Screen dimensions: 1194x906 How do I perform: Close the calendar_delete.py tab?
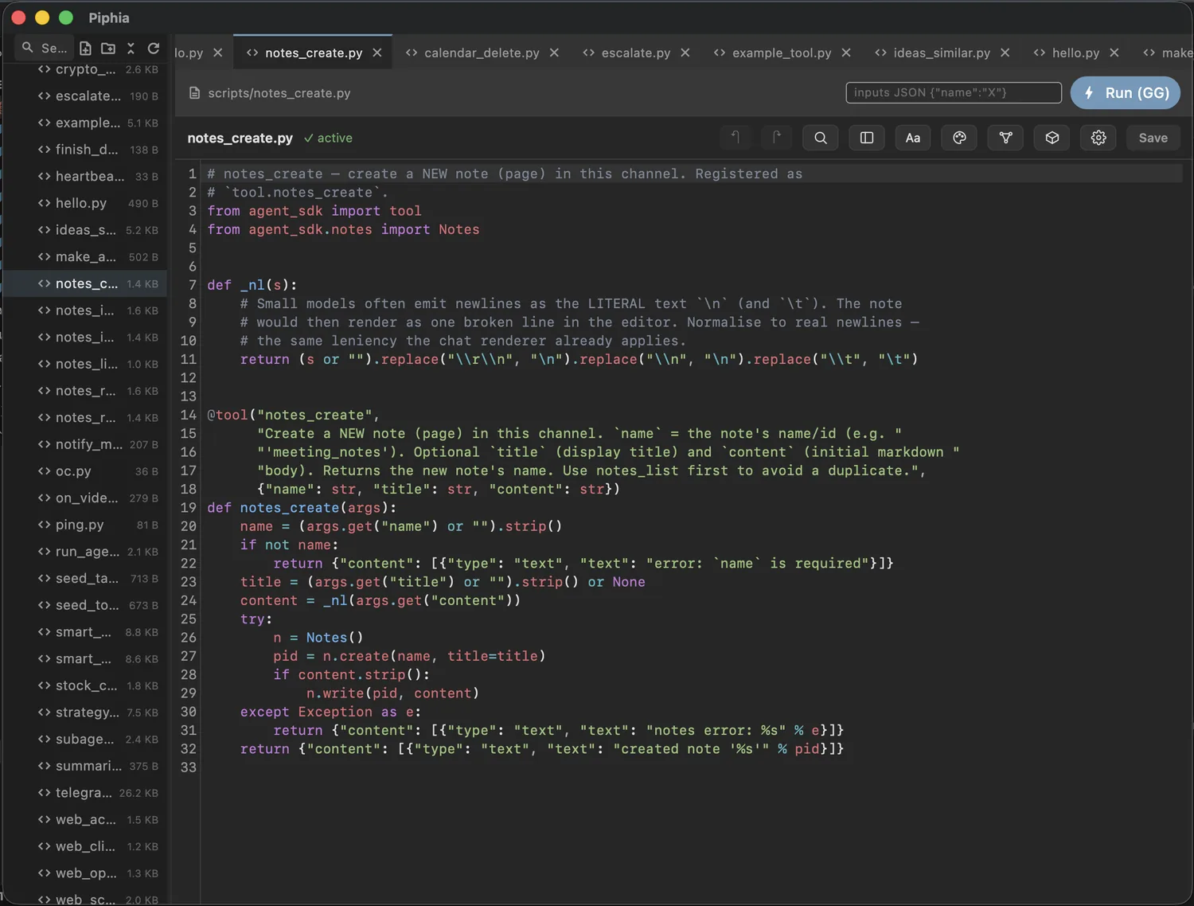point(554,53)
